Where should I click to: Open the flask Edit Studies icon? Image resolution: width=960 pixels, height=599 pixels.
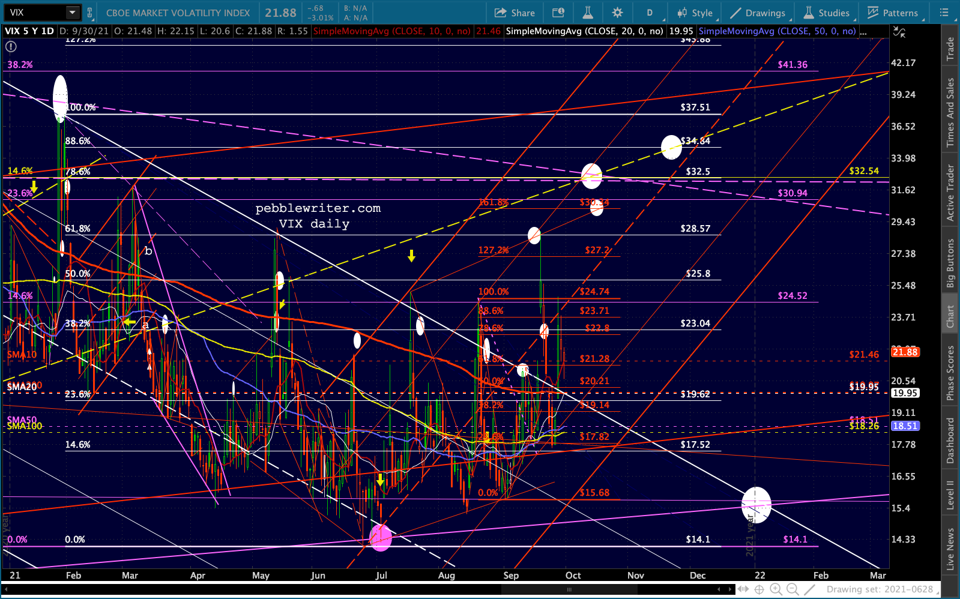(x=588, y=13)
